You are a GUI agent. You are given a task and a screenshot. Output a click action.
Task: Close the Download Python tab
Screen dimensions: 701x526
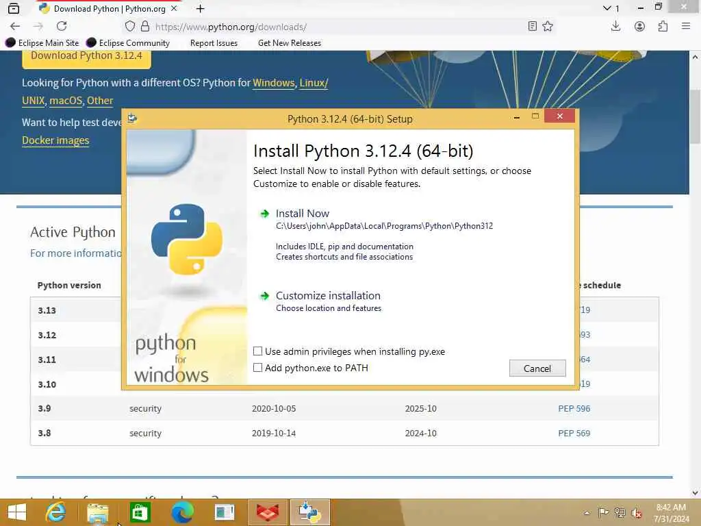coord(174,8)
